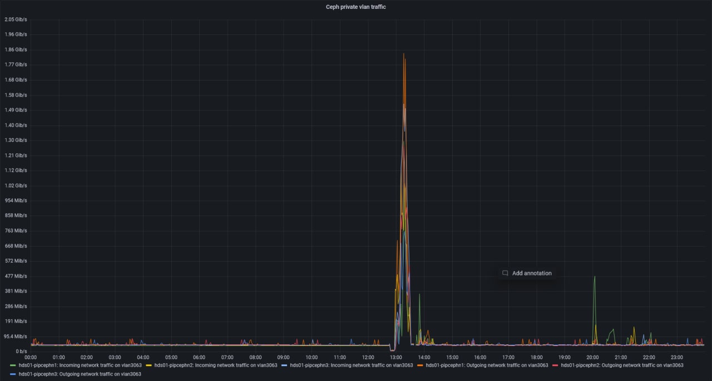Screen dimensions: 712x381
Task: Open red color swatch for pipcephn2 Outgoing
Action: coord(556,365)
